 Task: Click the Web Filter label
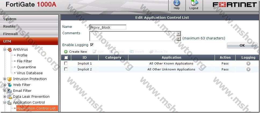tap(22, 85)
